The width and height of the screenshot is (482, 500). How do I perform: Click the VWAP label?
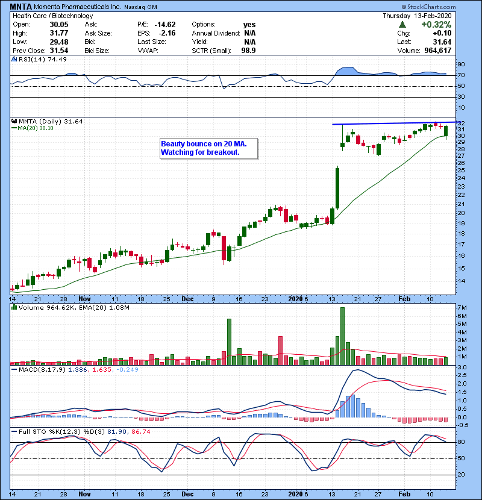click(148, 51)
